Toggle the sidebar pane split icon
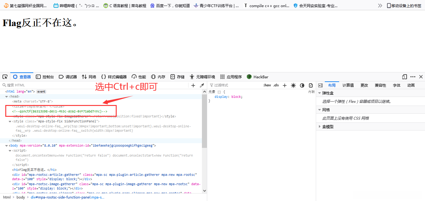The image size is (425, 201). (x=320, y=85)
